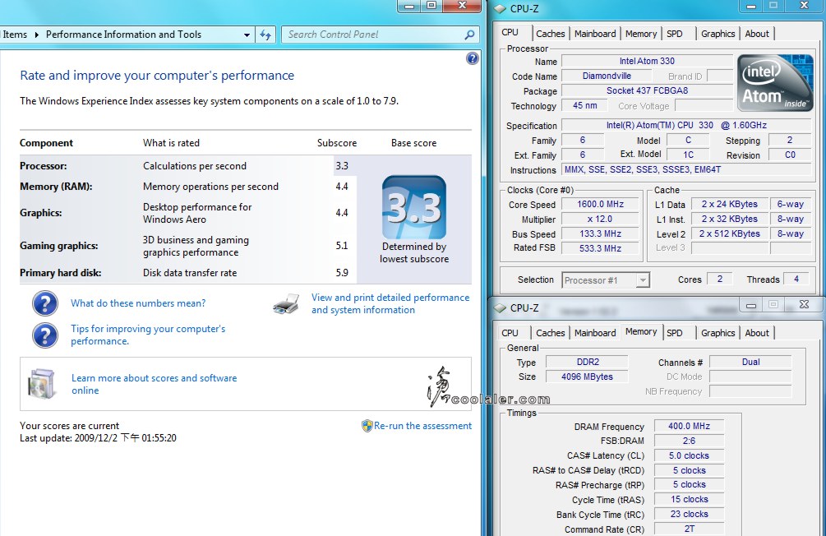Click the CPU-Z title bar icon in lower window
This screenshot has width=826, height=536.
click(500, 308)
